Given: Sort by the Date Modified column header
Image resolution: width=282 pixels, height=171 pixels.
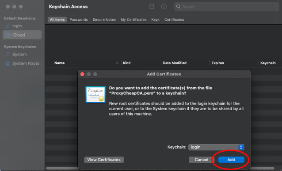Looking at the screenshot, I should 175,63.
